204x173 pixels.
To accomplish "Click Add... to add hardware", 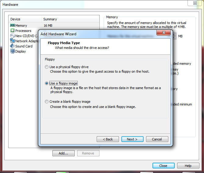I will point(63,153).
